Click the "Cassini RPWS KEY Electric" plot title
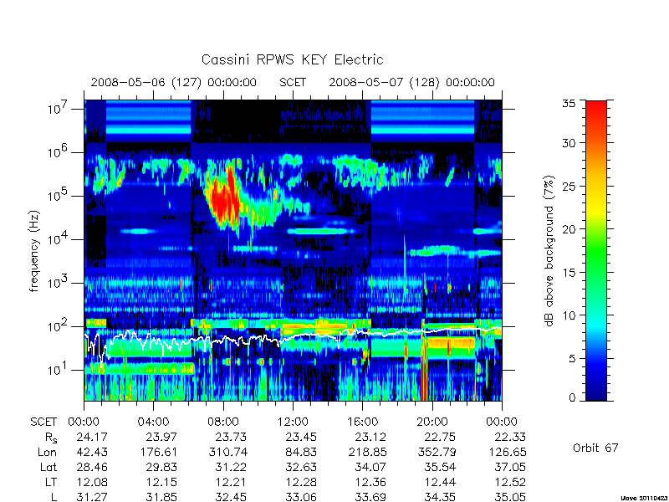The height and width of the screenshot is (502, 669). [292, 59]
